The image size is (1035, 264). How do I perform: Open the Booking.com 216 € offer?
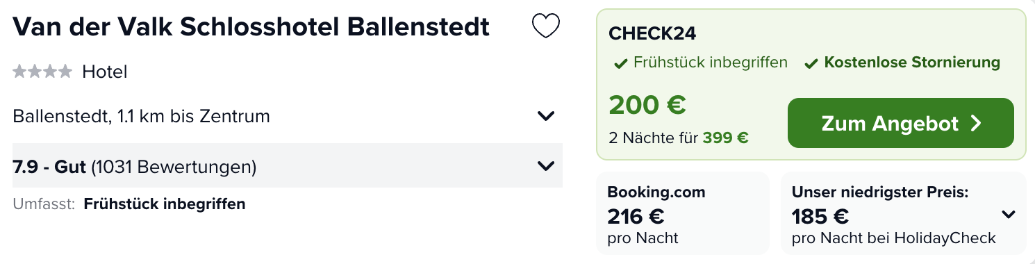683,214
